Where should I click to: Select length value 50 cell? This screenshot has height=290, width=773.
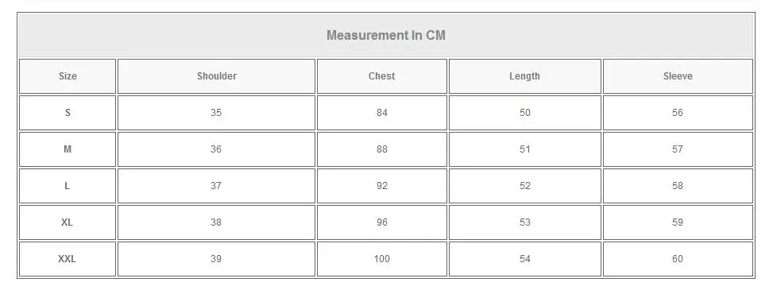coord(525,113)
